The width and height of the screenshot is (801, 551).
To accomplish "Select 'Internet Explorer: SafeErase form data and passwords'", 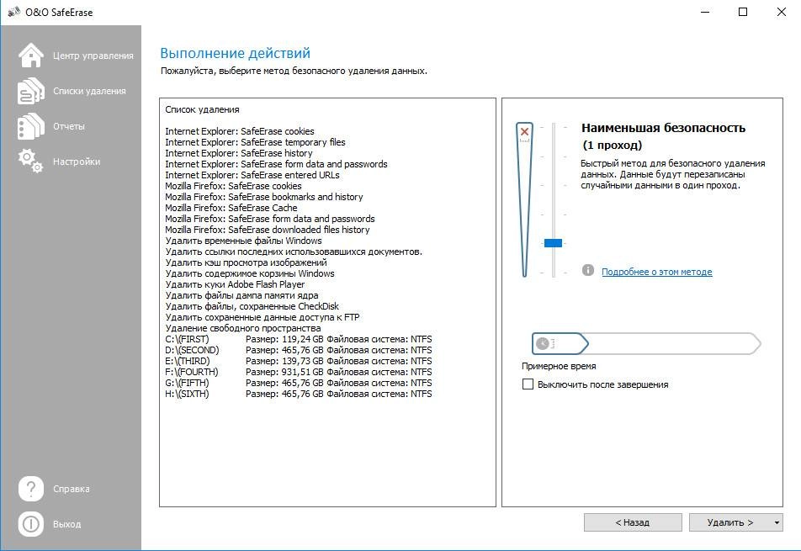I will [x=276, y=164].
